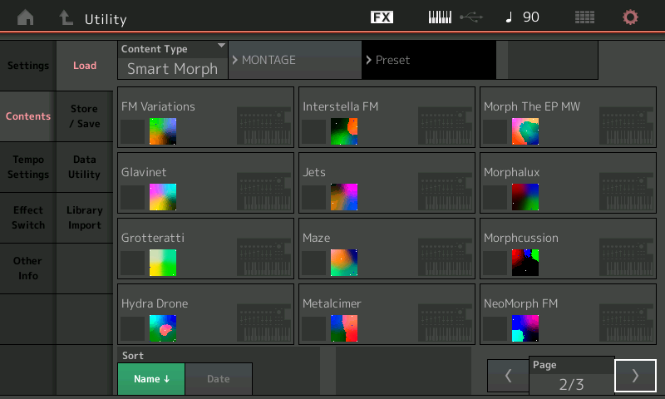Sort the content list by Date
The image size is (665, 399).
coord(218,379)
